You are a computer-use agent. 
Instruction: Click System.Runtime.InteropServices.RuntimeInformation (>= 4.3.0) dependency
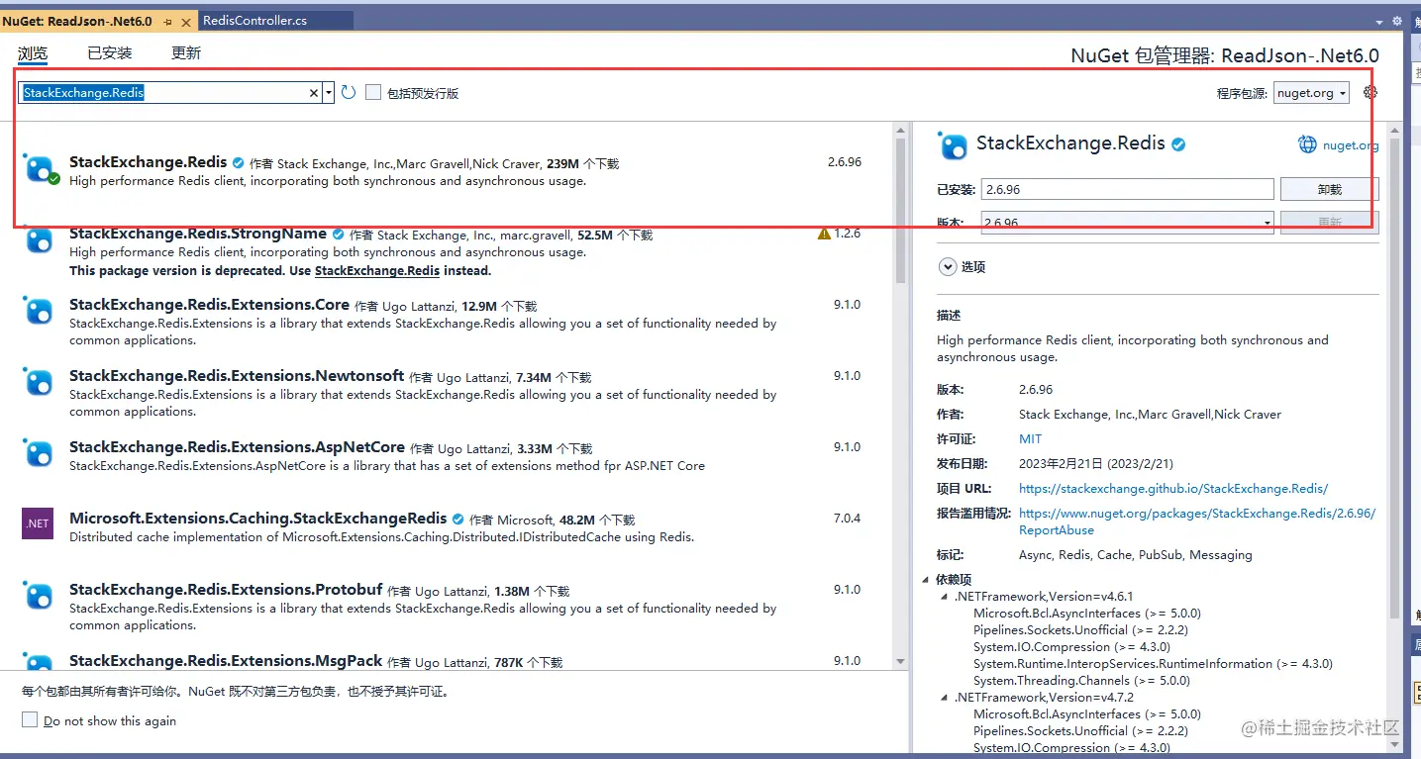[1153, 664]
